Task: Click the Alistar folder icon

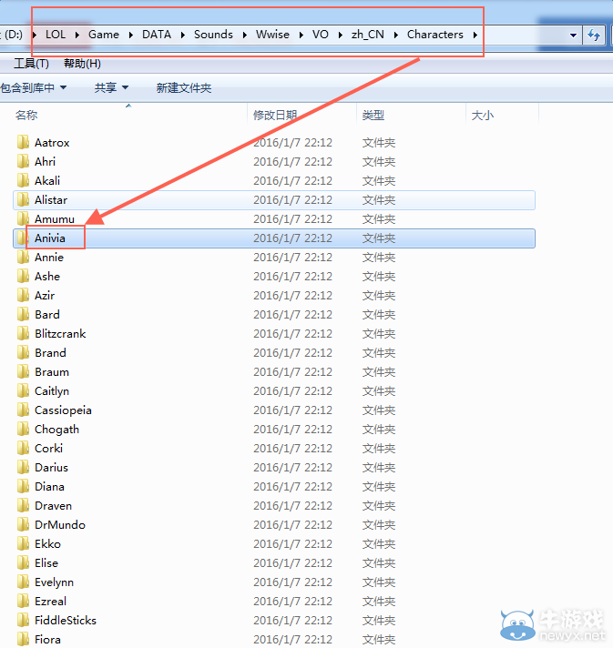Action: click(x=23, y=200)
